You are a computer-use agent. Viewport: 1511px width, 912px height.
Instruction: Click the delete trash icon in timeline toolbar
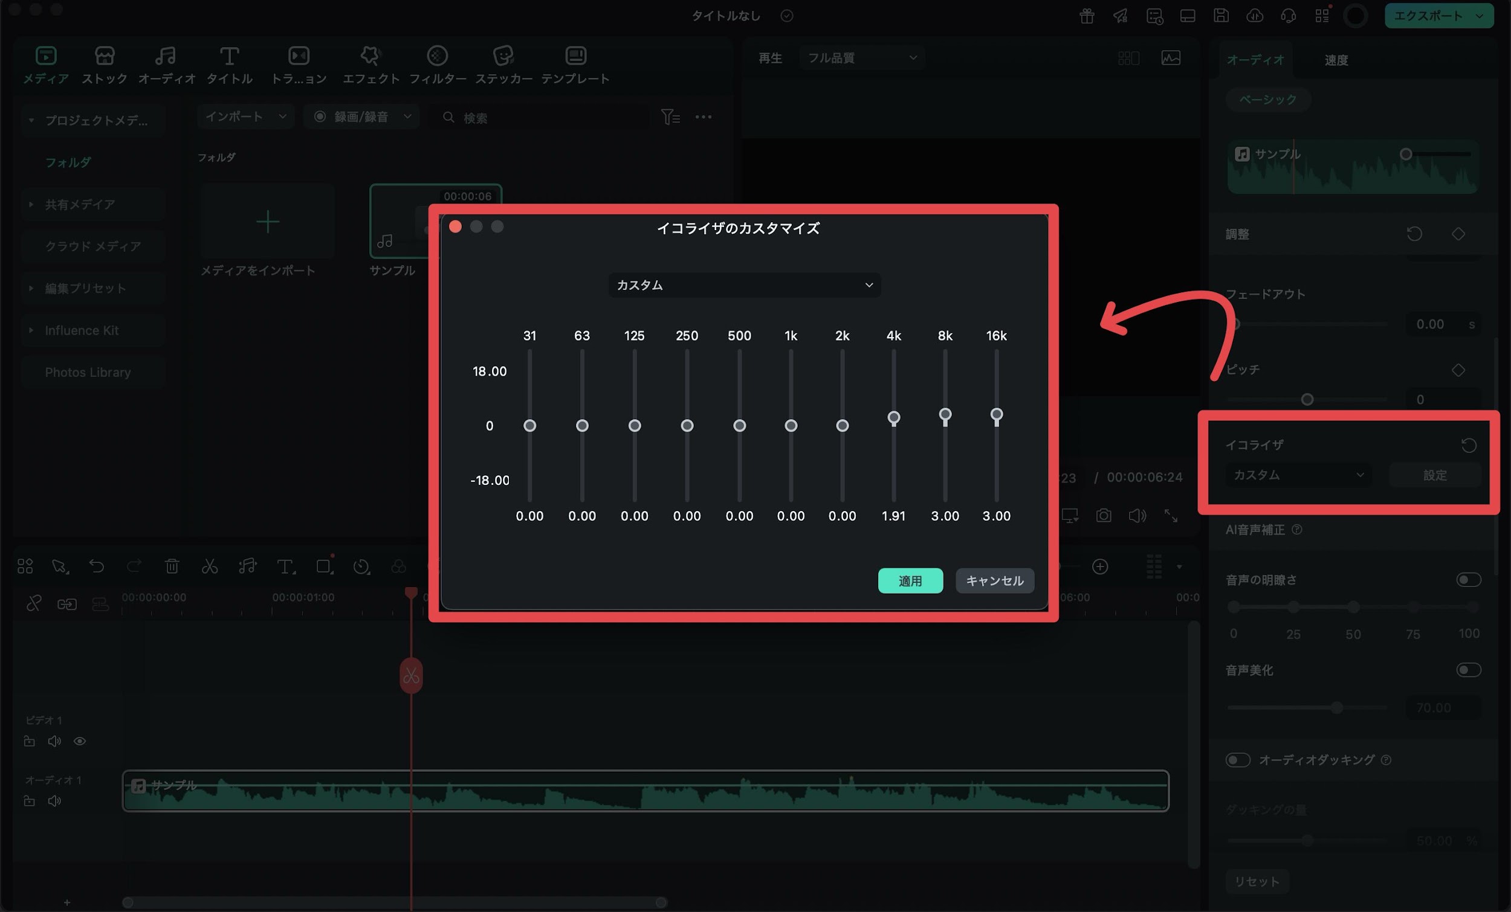(x=172, y=567)
